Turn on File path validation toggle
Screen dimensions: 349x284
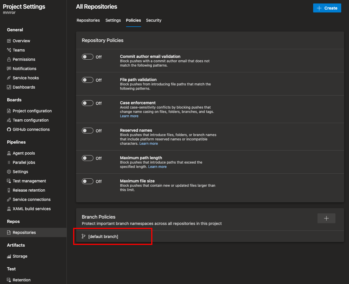[88, 80]
